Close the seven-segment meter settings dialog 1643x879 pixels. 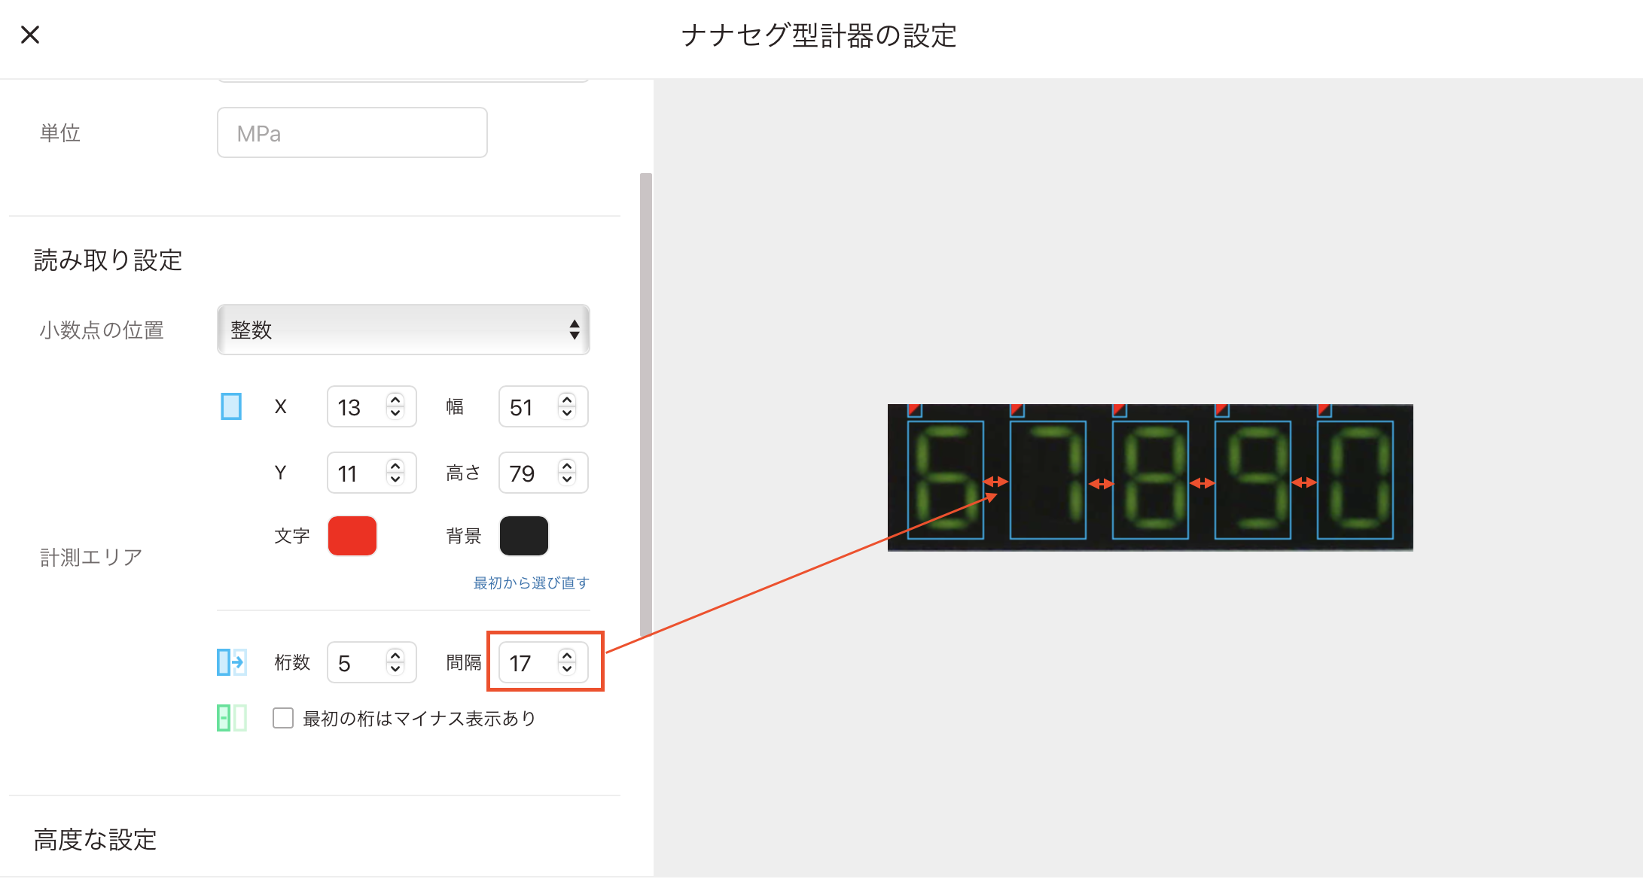30,35
